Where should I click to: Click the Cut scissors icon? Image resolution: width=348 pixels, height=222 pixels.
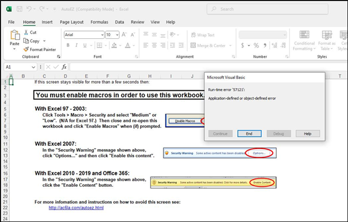click(x=26, y=32)
